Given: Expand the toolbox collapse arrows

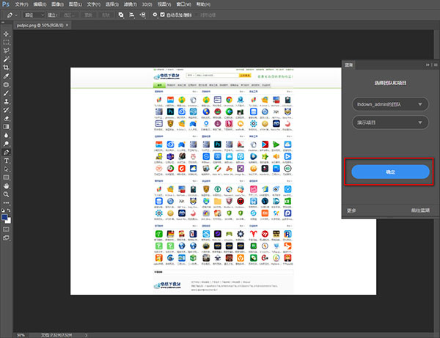Looking at the screenshot, I should (x=3, y=22).
